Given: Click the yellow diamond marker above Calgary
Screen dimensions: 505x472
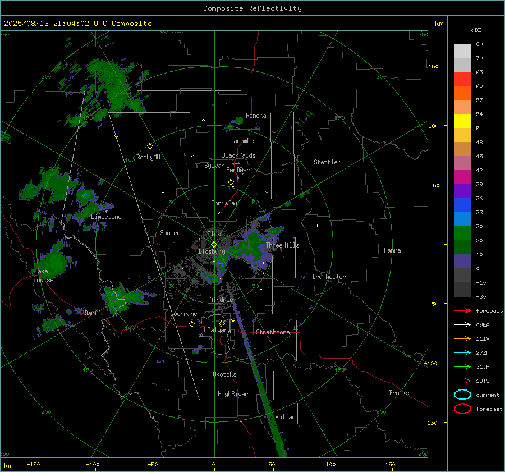Looking at the screenshot, I should (222, 323).
